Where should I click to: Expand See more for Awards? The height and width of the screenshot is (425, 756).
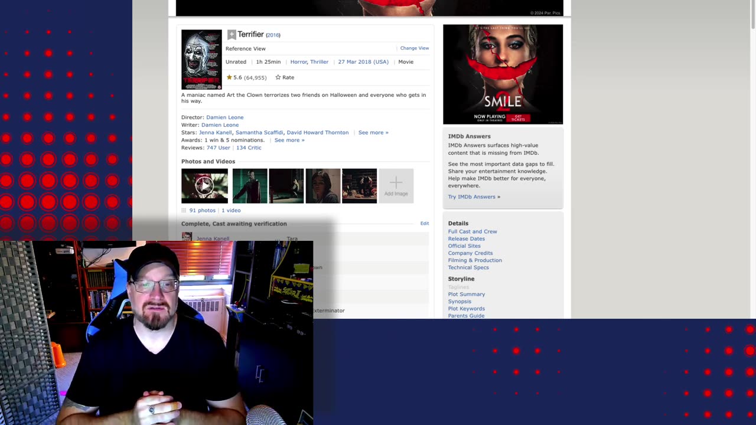pos(289,140)
